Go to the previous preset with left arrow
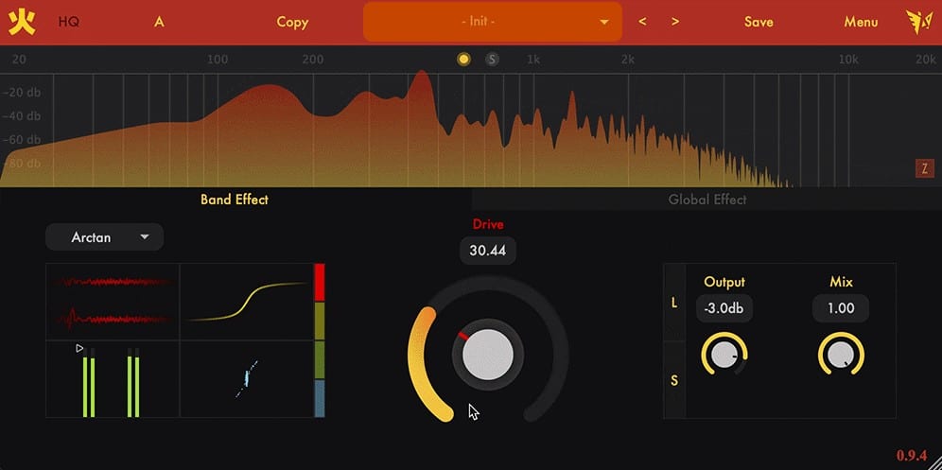This screenshot has height=470, width=942. [642, 22]
